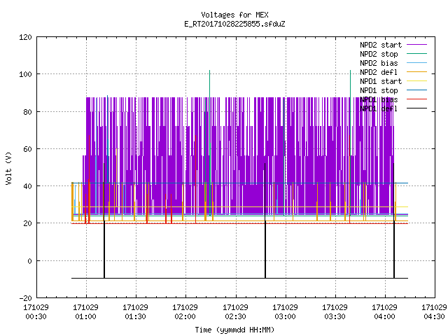Click the Time (yymmdd HH:MM) x-axis label
This screenshot has width=448, height=336.
point(234,330)
